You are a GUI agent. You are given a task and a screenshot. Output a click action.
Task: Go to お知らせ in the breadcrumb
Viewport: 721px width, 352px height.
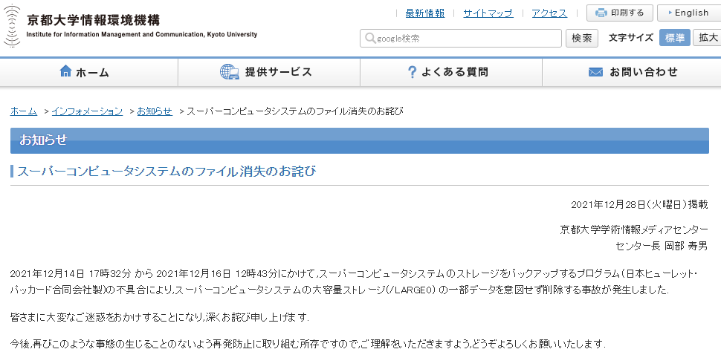coord(155,111)
